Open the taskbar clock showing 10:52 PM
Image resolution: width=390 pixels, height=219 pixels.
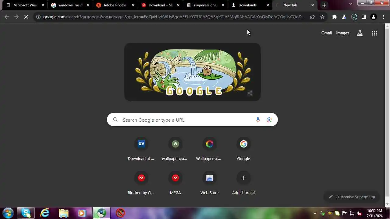point(374,213)
